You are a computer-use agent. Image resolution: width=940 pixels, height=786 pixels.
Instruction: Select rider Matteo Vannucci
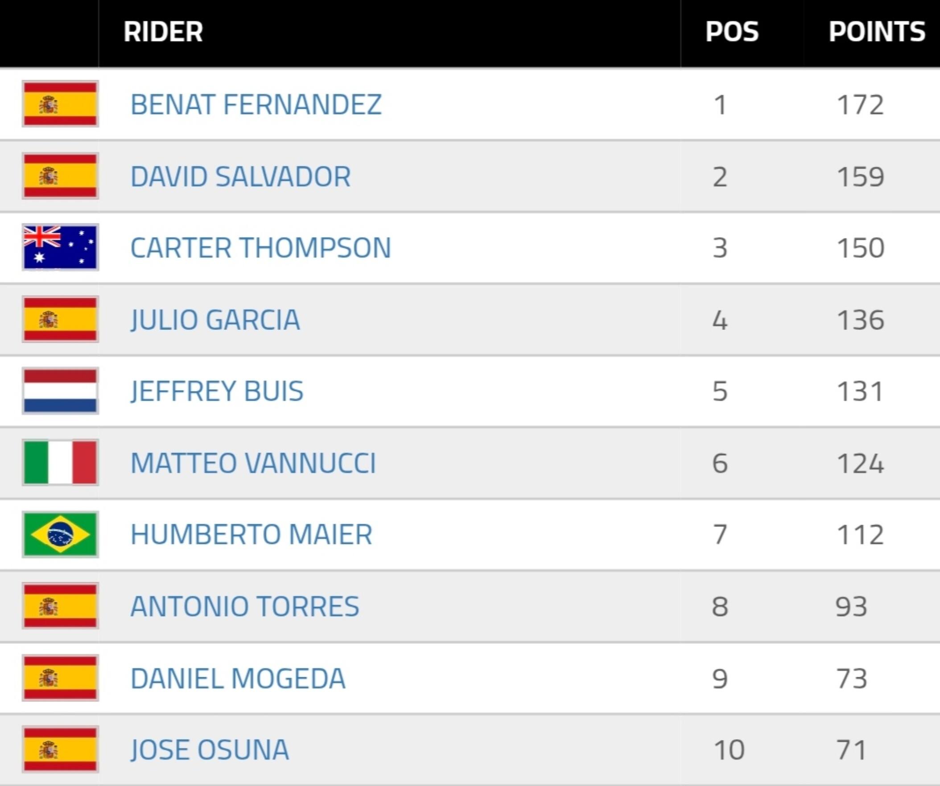coord(254,462)
